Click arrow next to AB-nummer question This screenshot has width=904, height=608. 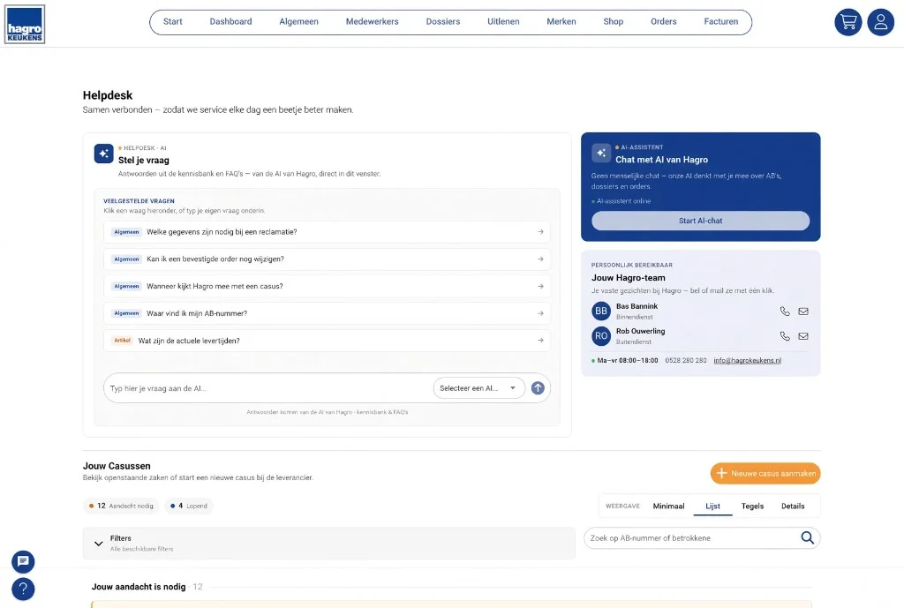click(540, 313)
